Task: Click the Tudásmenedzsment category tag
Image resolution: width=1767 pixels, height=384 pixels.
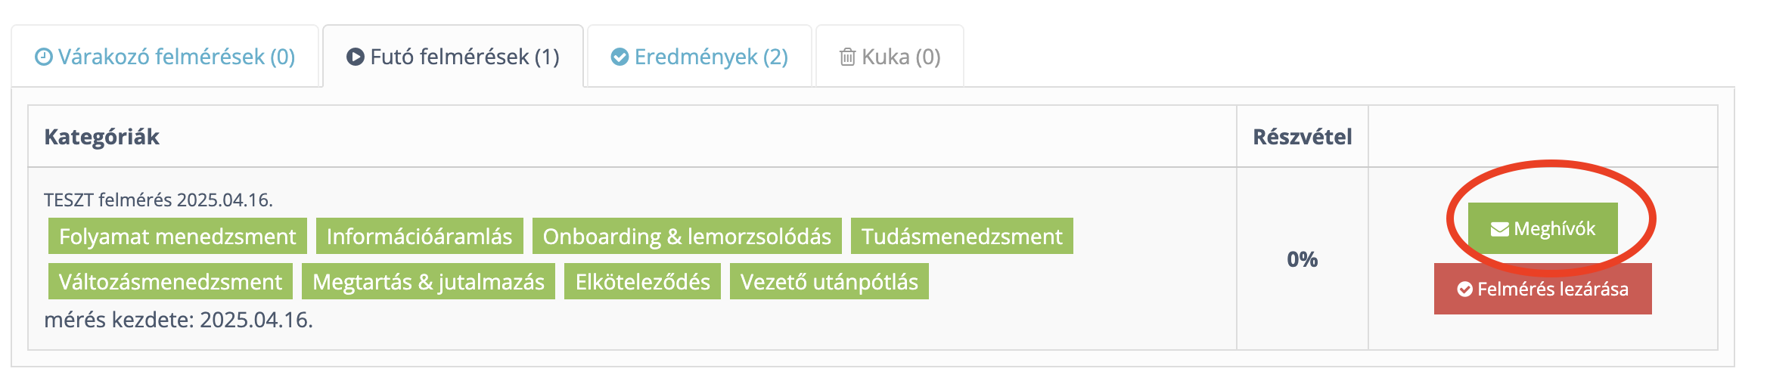Action: pos(961,237)
